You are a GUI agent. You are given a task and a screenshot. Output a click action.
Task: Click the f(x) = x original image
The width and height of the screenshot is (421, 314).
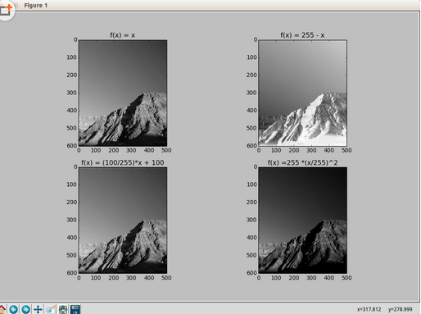click(x=123, y=93)
